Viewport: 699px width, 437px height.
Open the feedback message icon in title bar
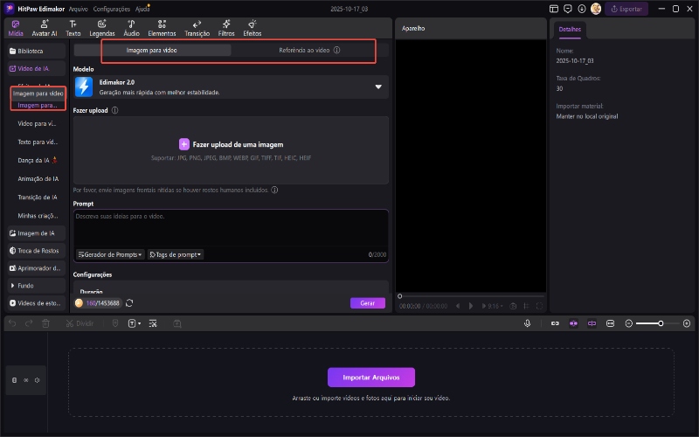tap(567, 9)
